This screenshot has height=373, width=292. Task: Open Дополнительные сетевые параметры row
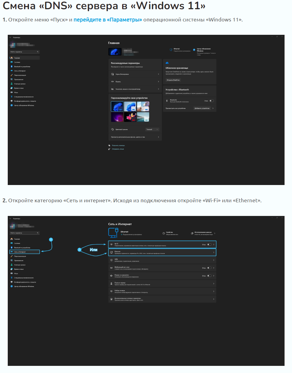(x=162, y=299)
